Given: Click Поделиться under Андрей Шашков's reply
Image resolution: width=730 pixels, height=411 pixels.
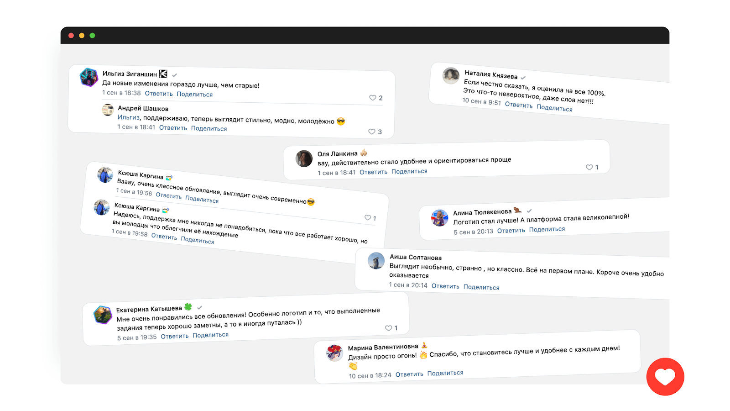Looking at the screenshot, I should (x=209, y=128).
